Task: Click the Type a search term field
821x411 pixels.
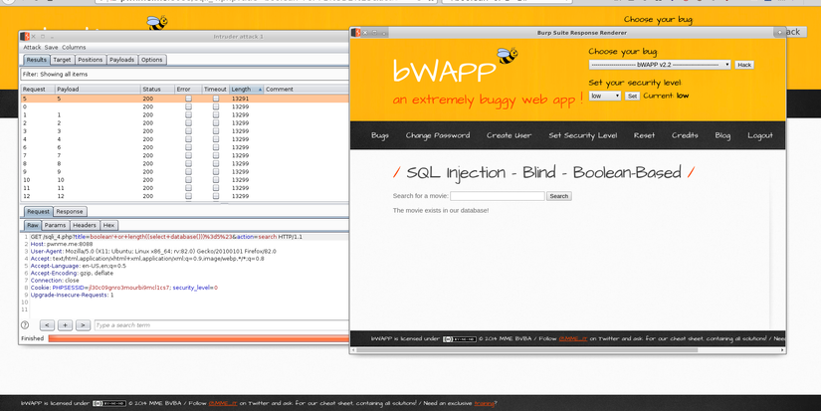Action: (x=222, y=325)
